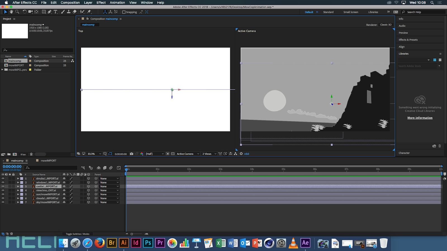
Task: Switch to World Axis mode
Action: coord(111,12)
